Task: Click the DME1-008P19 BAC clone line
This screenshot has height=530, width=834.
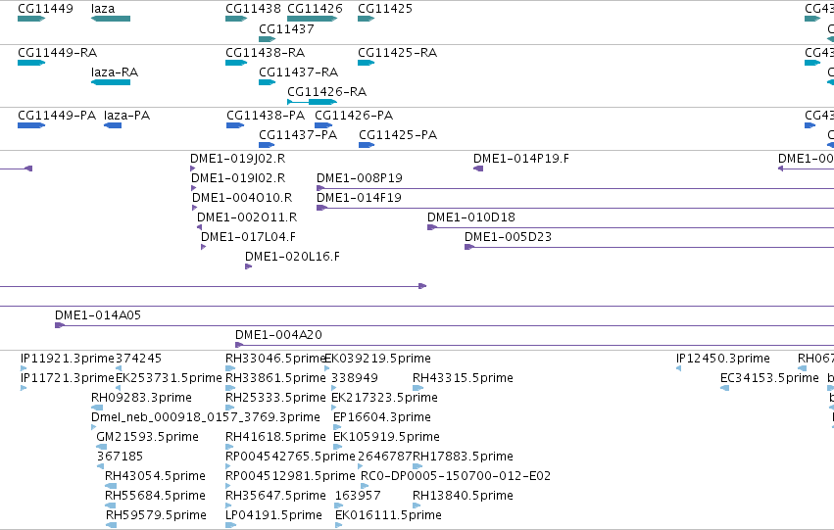Action: 575,188
